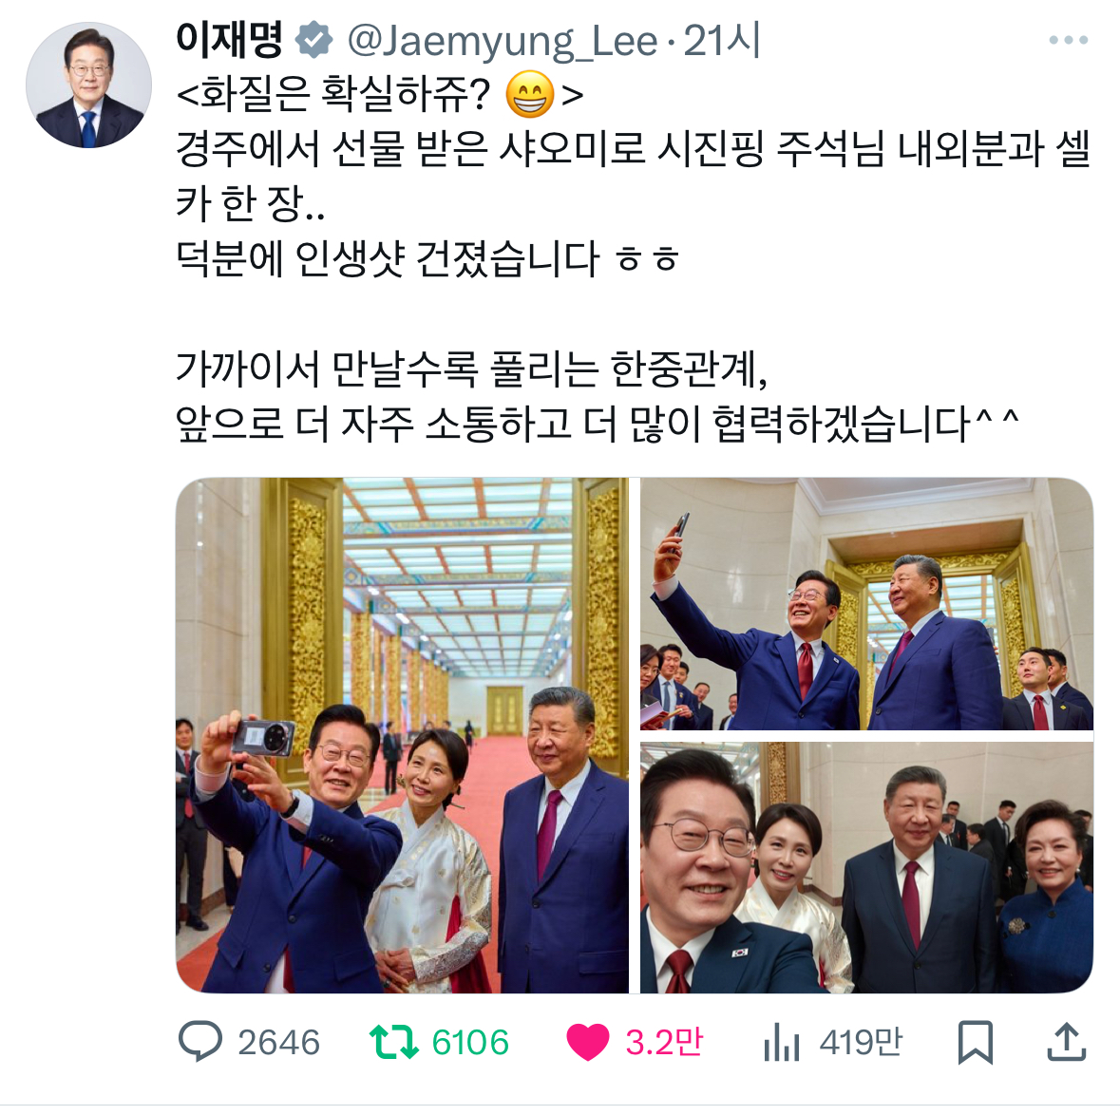The image size is (1120, 1115).
Task: Open the three-dot more options menu
Action: click(x=1069, y=41)
